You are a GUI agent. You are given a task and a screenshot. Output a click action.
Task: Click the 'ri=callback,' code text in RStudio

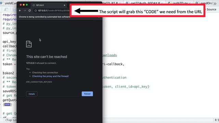tap(113, 64)
